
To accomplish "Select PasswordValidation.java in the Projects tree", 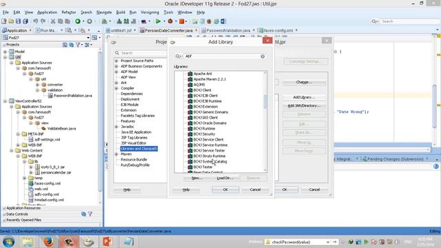I will click(72, 96).
